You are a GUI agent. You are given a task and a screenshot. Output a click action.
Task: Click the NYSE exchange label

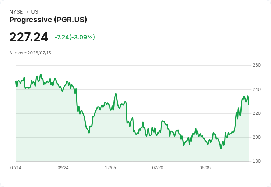tap(16, 12)
